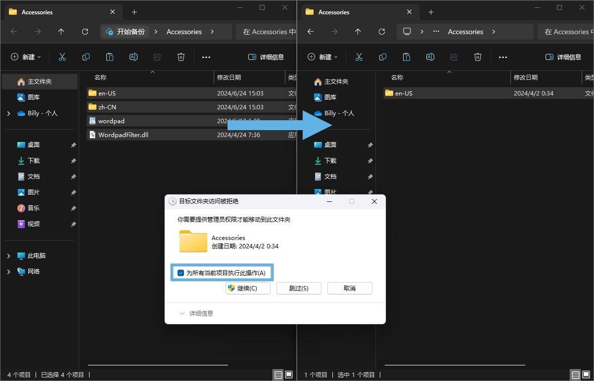Expand 此电脑 tree node in left sidebar

click(8, 256)
